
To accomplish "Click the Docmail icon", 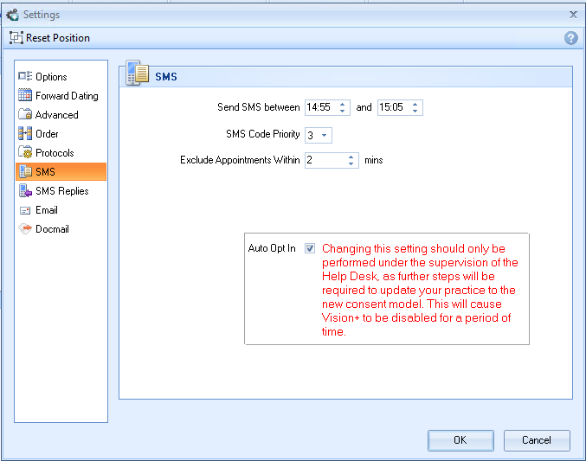I will point(25,228).
